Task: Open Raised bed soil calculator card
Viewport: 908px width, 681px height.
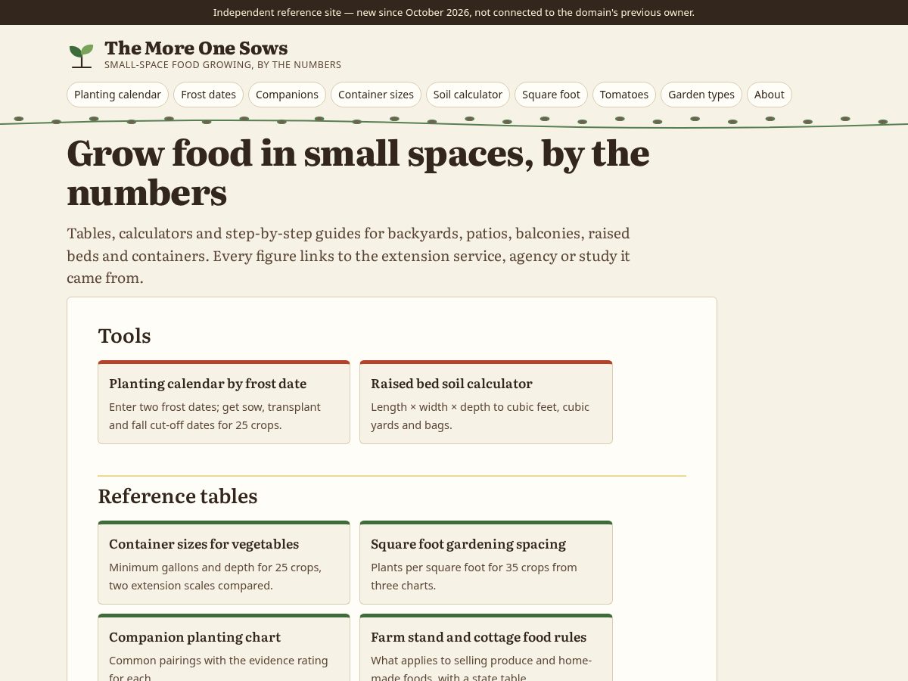Action: [486, 402]
